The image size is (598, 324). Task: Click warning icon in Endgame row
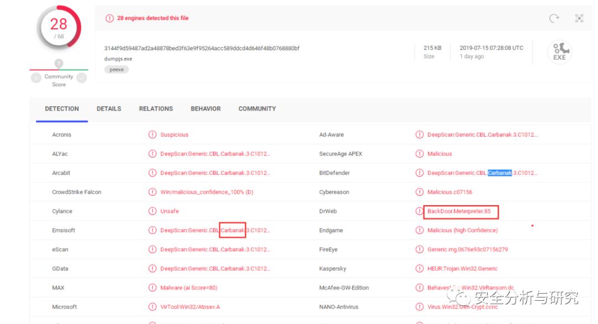[420, 231]
